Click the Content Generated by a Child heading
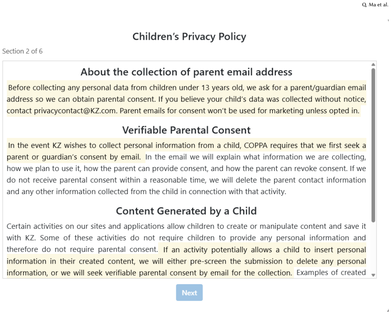391x314 pixels. 186,211
